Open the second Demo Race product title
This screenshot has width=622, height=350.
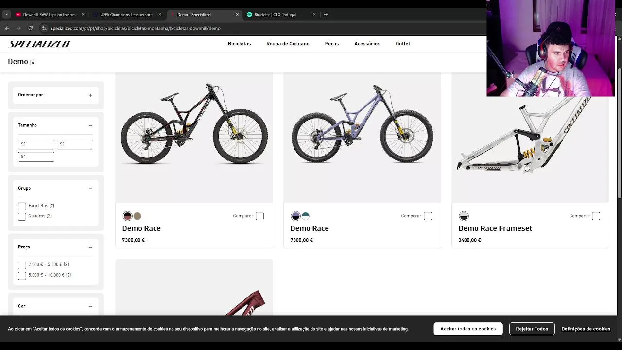point(310,228)
